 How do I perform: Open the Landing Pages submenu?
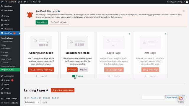7,38
